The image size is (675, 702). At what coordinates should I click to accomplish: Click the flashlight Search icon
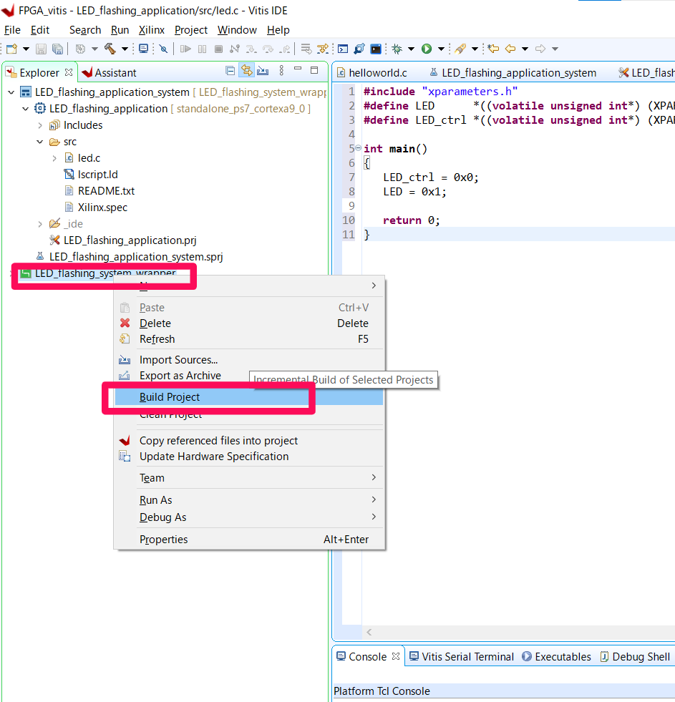coord(460,49)
